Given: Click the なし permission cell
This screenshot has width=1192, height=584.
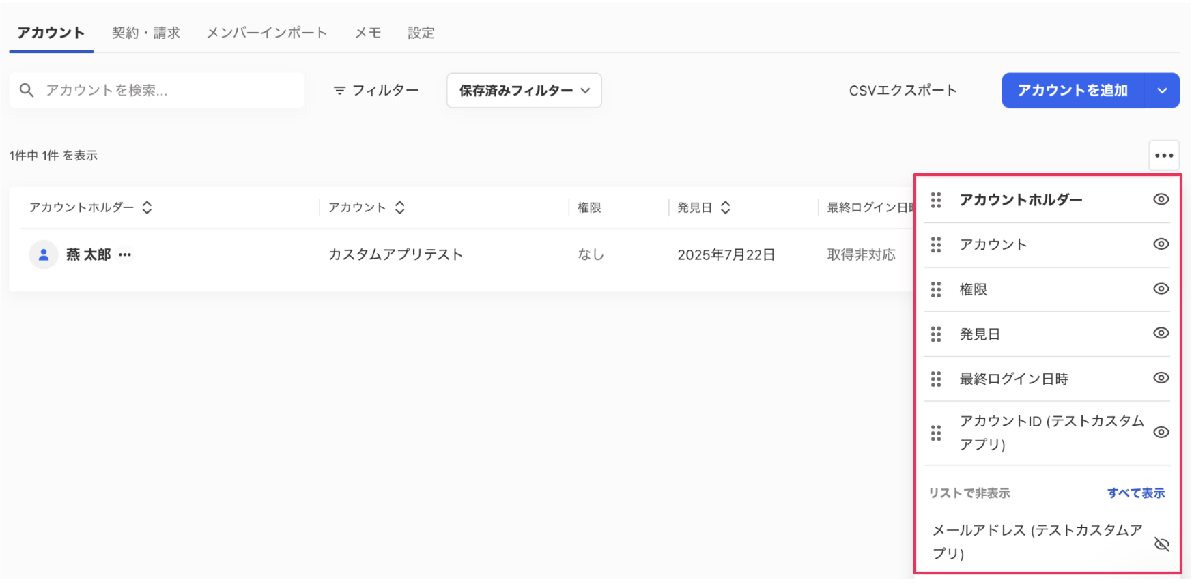Looking at the screenshot, I should [x=591, y=254].
